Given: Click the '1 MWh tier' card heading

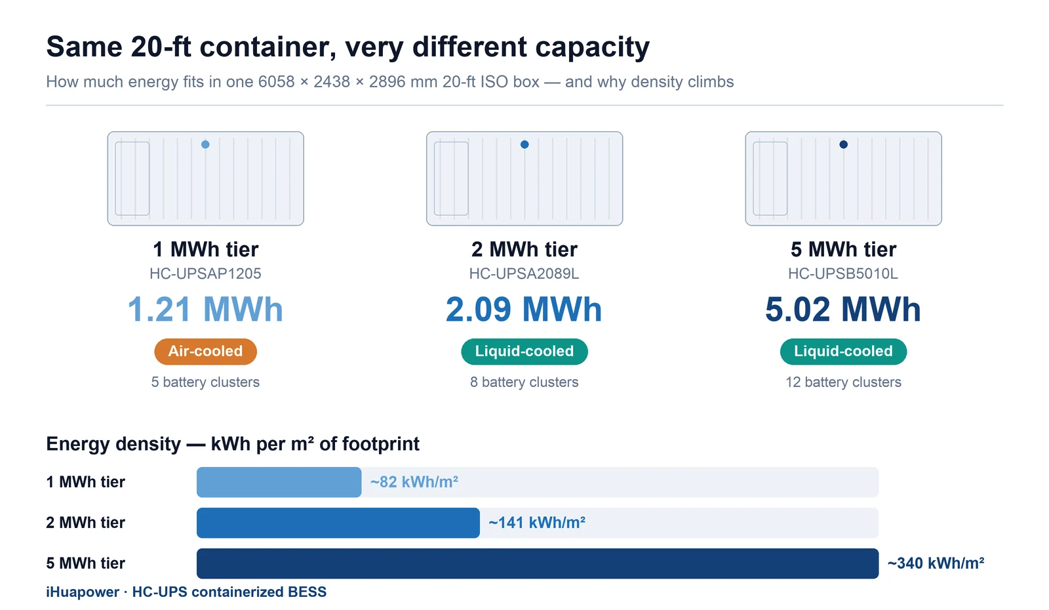Looking at the screenshot, I should click(x=205, y=249).
